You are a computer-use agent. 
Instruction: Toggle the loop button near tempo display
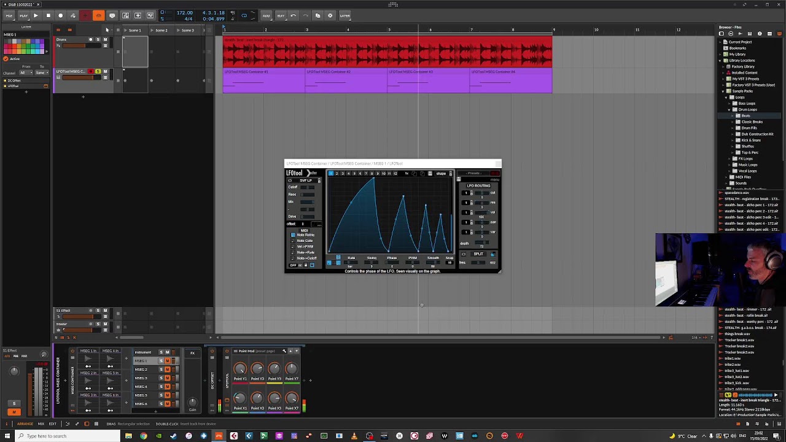click(244, 15)
